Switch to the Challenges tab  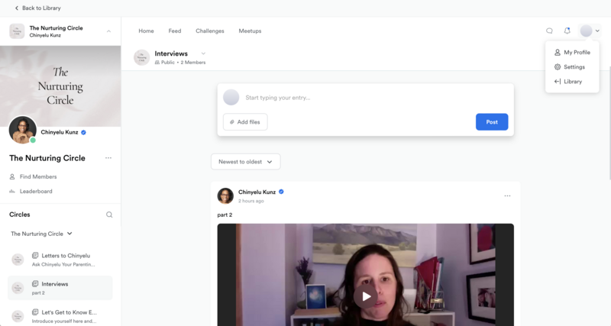pos(209,31)
